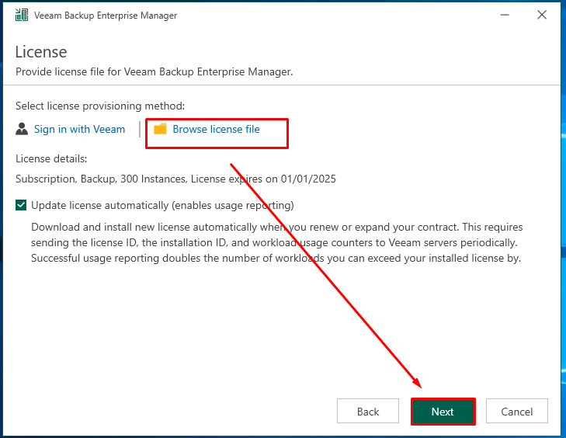The height and width of the screenshot is (438, 566).
Task: Uncheck Update license automatically checkbox
Action: pyautogui.click(x=21, y=205)
